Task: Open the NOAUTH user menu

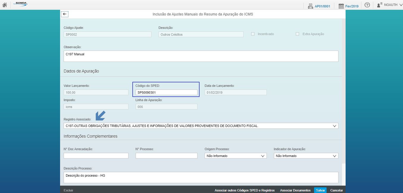Action: [x=390, y=5]
